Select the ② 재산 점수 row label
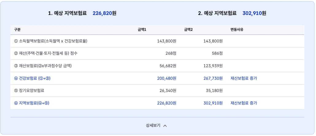Screen dimensions: 316x136 46,53
